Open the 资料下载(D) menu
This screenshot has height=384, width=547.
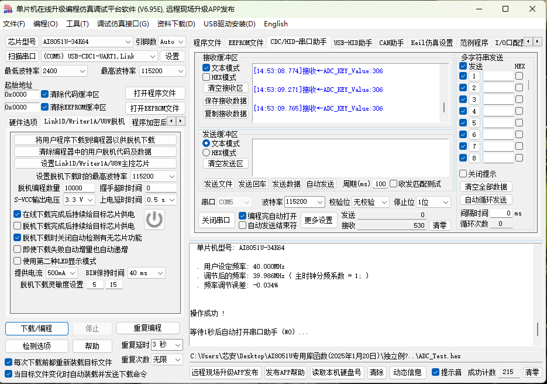pyautogui.click(x=176, y=24)
